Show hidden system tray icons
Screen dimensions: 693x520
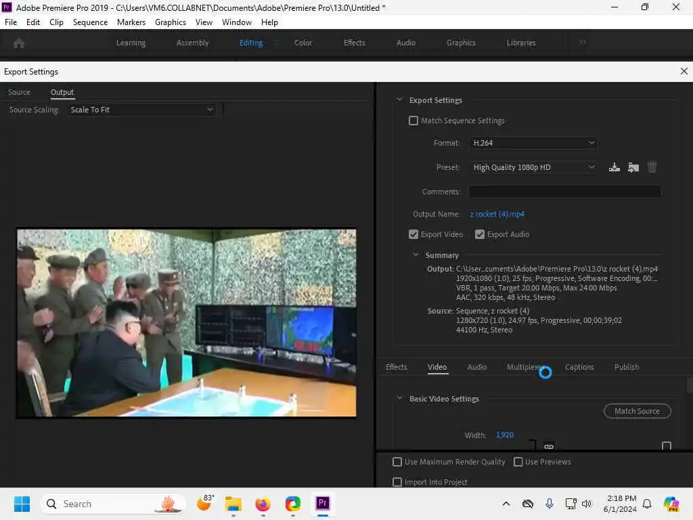click(506, 504)
